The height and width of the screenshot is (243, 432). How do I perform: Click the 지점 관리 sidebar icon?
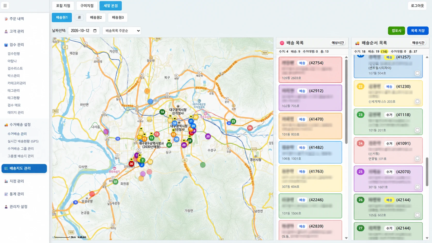[x=6, y=181]
